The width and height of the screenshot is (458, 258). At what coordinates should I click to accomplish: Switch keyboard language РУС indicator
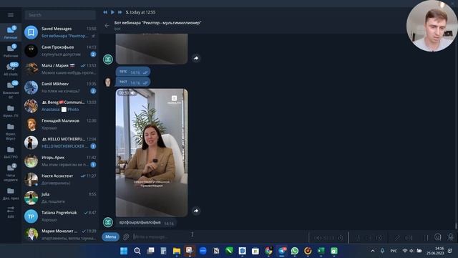394,251
